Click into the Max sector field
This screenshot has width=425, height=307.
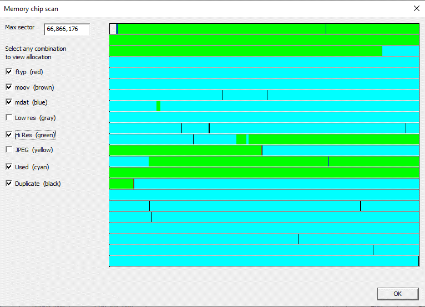(x=67, y=29)
